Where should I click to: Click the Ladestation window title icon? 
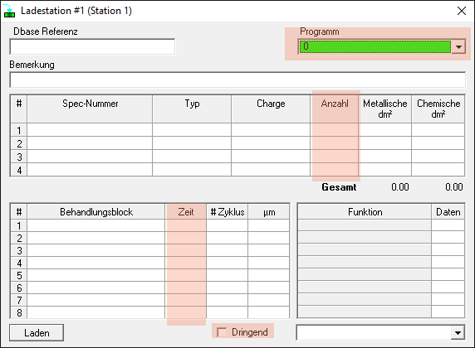pos(9,11)
